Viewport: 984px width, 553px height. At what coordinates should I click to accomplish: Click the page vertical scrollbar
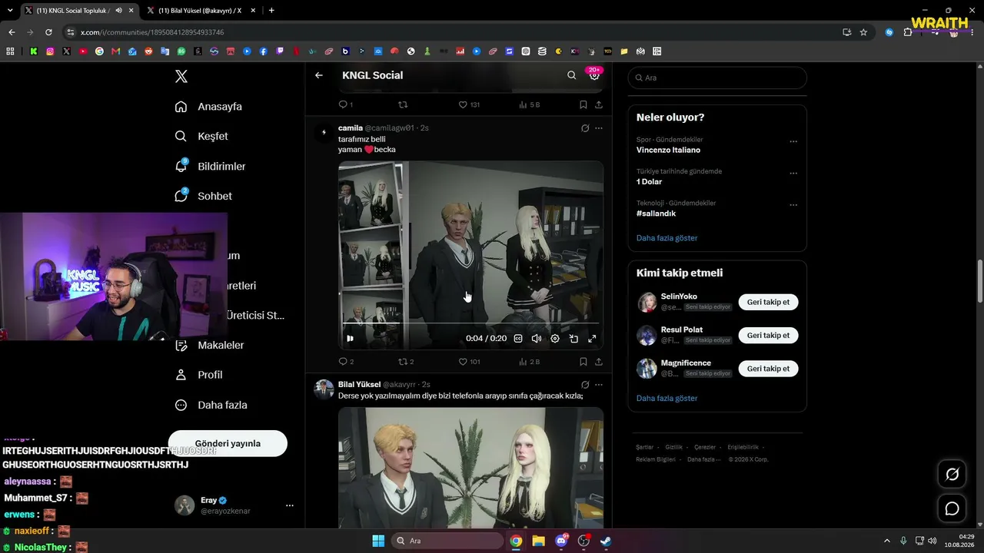point(980,282)
